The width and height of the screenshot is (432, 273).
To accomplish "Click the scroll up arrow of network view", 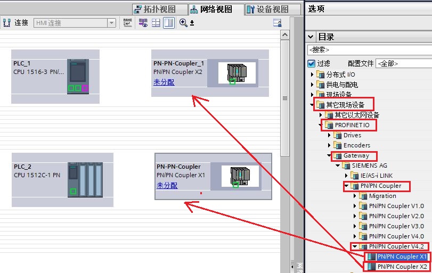I will pyautogui.click(x=285, y=35).
